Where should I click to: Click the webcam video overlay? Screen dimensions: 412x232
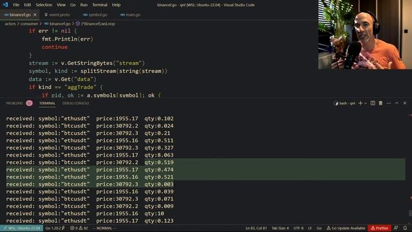click(365, 35)
